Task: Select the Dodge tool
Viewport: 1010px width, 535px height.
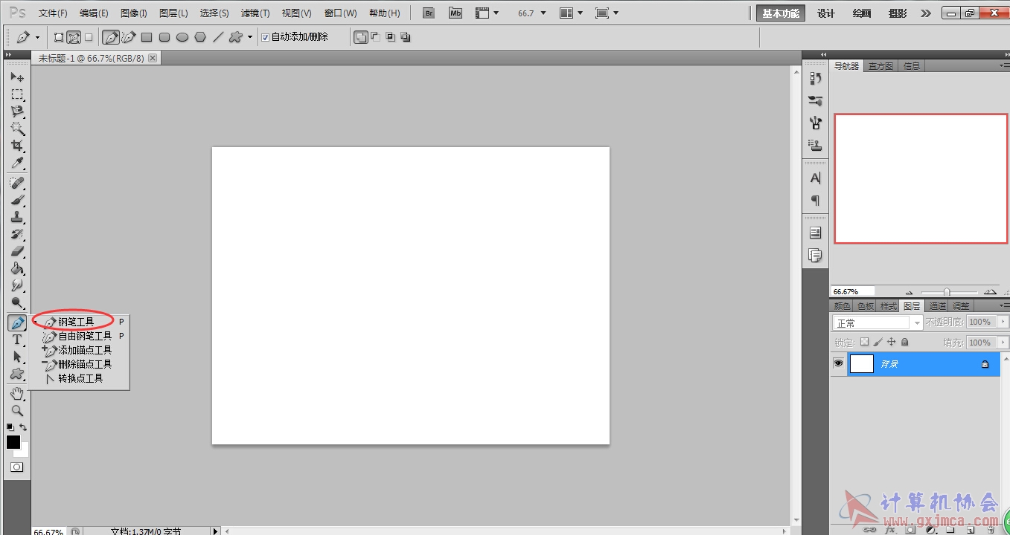Action: coord(17,302)
